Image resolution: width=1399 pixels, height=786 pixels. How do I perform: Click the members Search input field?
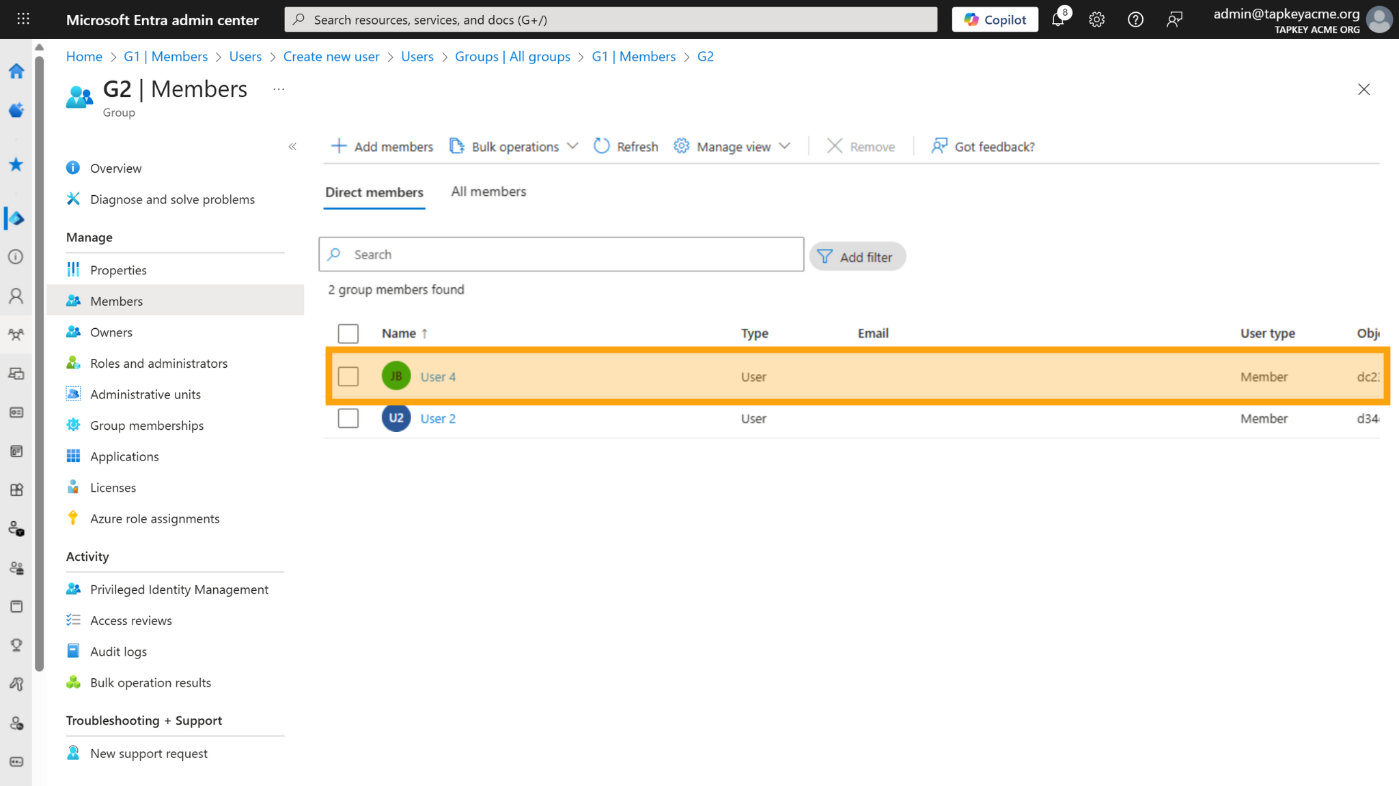click(x=560, y=254)
